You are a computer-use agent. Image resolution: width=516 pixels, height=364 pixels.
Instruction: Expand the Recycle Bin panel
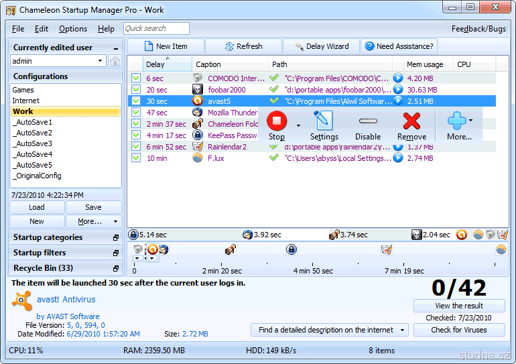(x=115, y=268)
